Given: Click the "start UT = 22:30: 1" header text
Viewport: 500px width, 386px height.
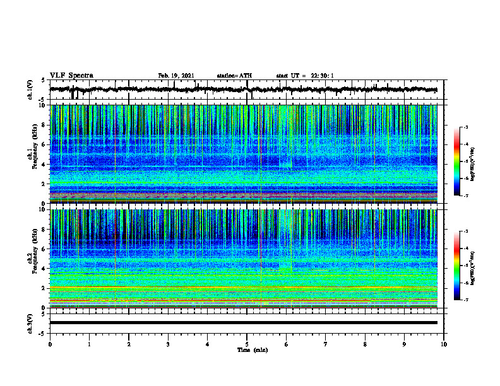Looking at the screenshot, I should [x=305, y=76].
